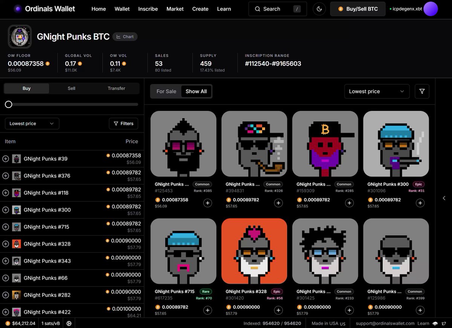Image resolution: width=452 pixels, height=328 pixels.
Task: Open the Home nav item
Action: (x=99, y=9)
